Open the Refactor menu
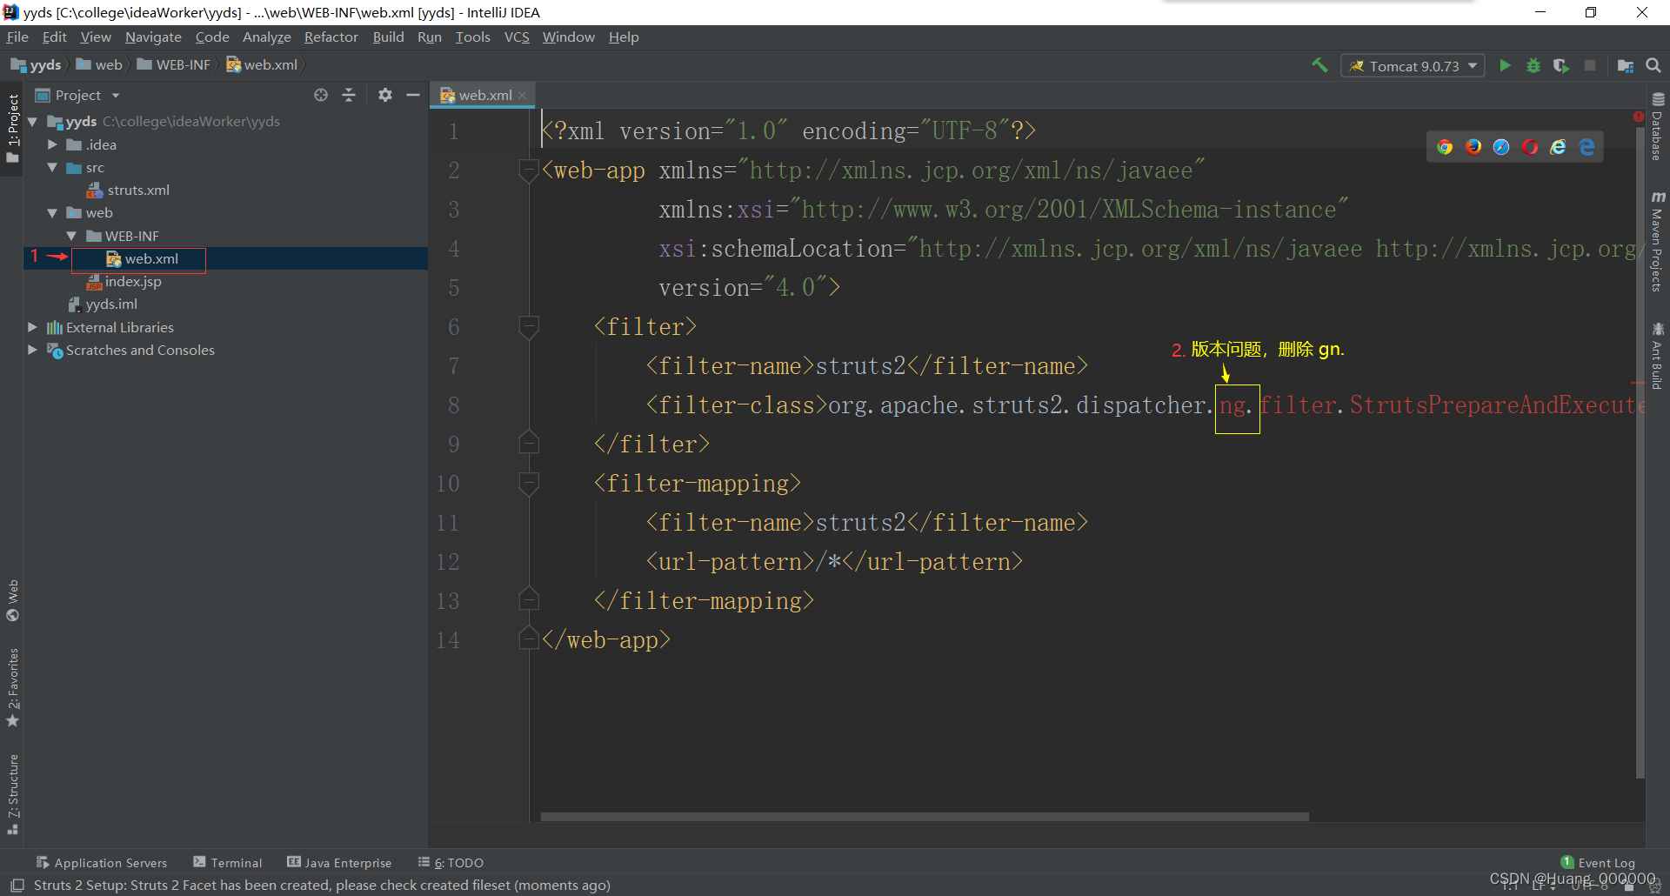The height and width of the screenshot is (896, 1670). click(x=331, y=37)
